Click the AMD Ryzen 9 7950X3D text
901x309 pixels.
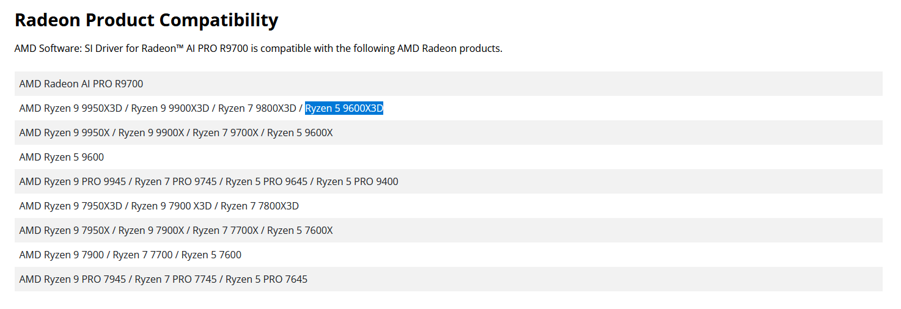[71, 206]
